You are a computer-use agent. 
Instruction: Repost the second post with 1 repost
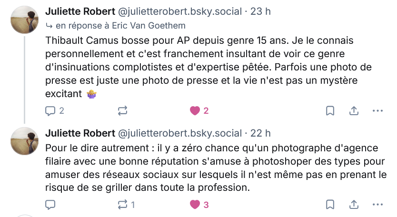122,205
